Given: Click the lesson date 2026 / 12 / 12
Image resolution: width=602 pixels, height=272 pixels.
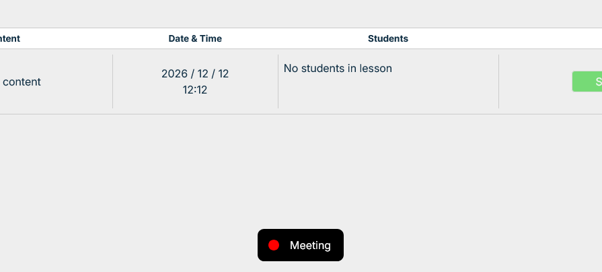Looking at the screenshot, I should [x=195, y=74].
